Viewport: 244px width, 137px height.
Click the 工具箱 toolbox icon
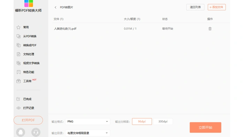coord(18,81)
